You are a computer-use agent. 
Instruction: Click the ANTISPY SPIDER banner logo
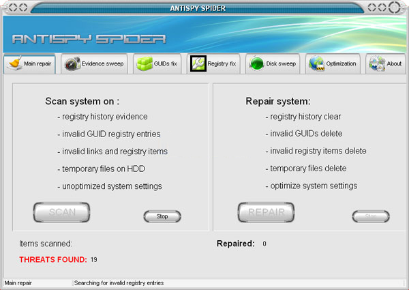89,39
